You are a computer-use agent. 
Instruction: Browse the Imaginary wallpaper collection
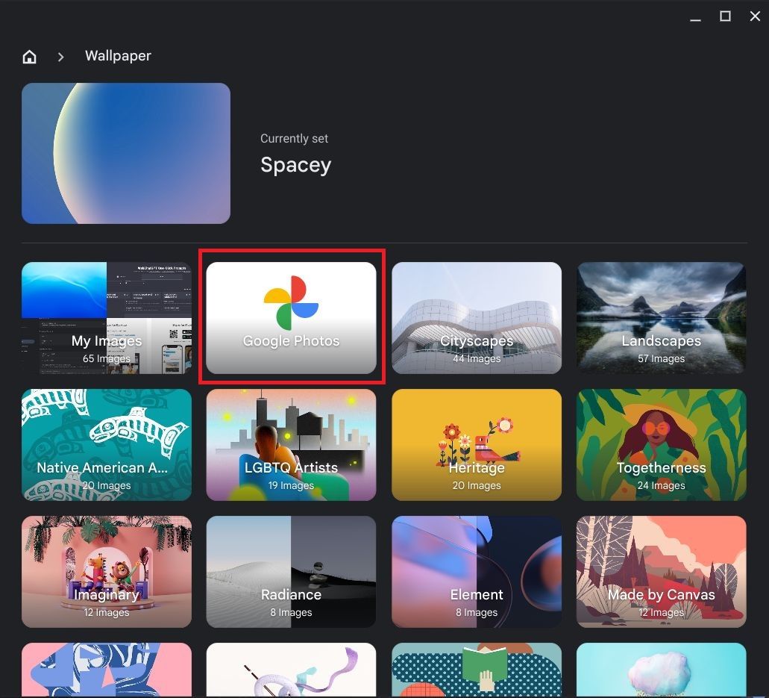point(107,572)
